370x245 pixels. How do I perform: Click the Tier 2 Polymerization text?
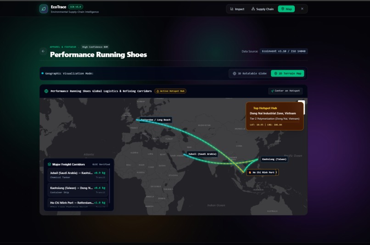point(275,119)
